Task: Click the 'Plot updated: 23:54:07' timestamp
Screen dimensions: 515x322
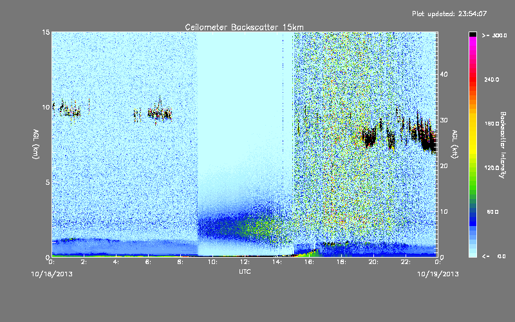Action: pos(449,14)
